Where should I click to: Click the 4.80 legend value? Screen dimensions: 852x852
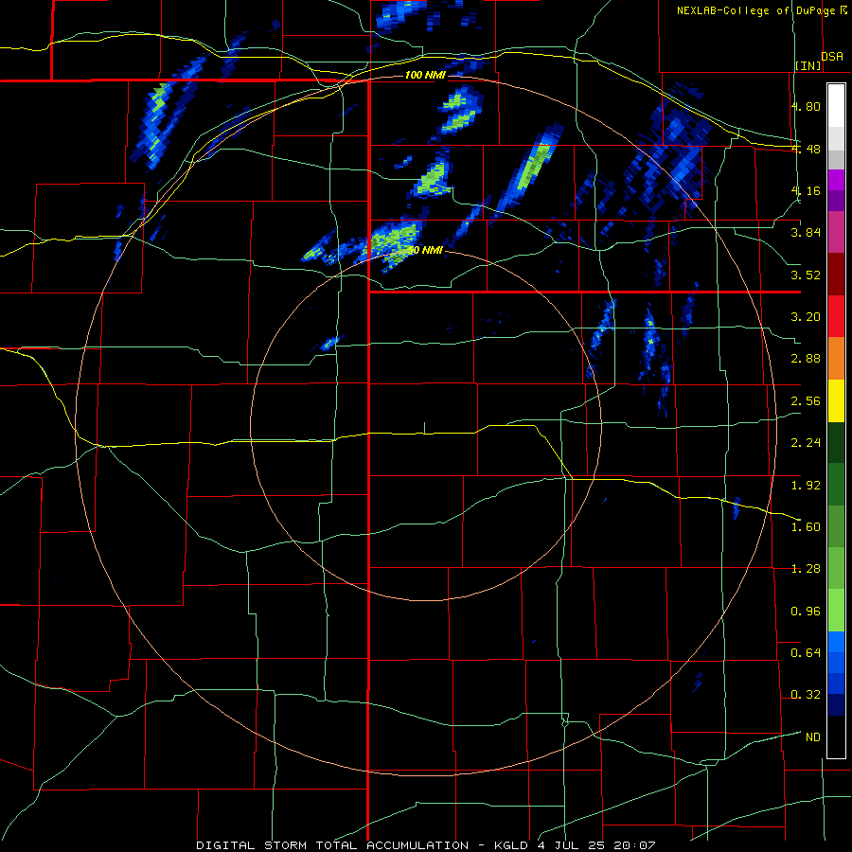pos(806,106)
